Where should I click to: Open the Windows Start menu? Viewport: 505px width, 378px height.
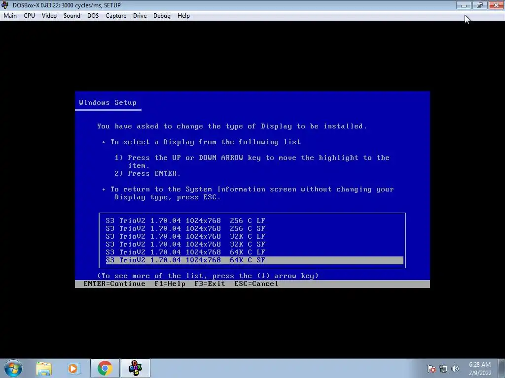pos(13,368)
